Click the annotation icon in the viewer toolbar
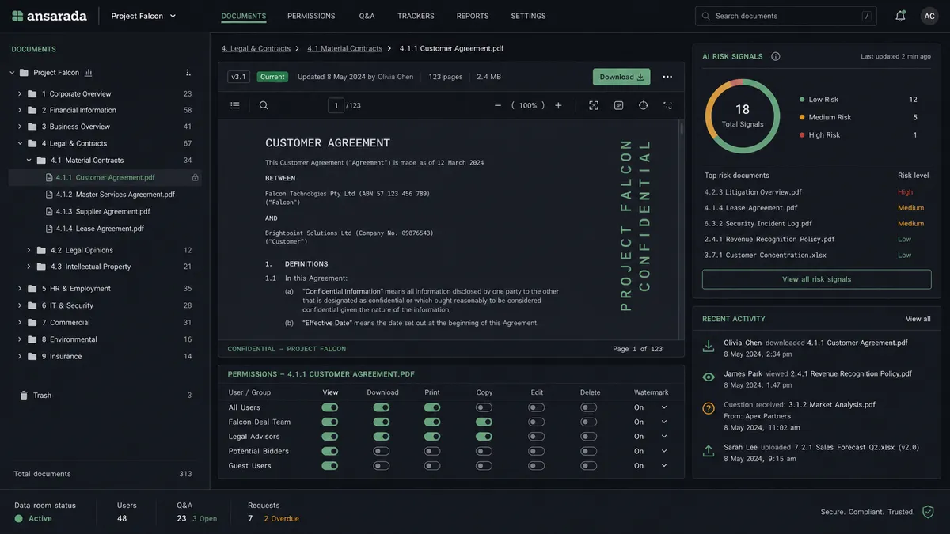The width and height of the screenshot is (950, 534). (x=618, y=105)
